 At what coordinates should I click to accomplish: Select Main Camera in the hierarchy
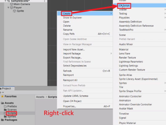pyautogui.click(x=22, y=4)
